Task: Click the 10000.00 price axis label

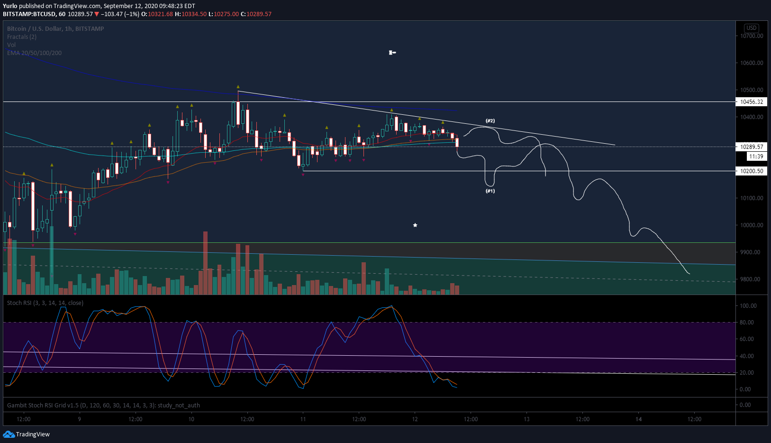Action: point(752,225)
